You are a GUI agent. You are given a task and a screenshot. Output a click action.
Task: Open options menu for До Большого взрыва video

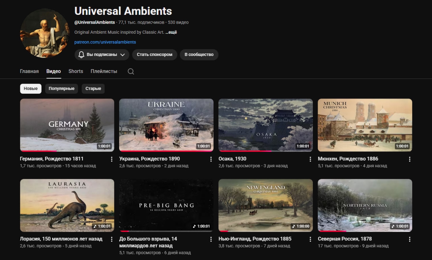(211, 239)
